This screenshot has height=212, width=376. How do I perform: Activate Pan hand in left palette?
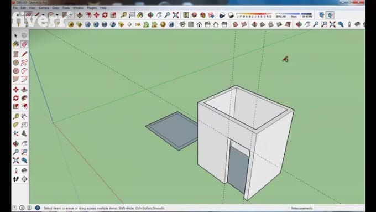pos(24,143)
